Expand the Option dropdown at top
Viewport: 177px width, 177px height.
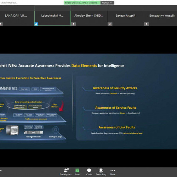point(107,2)
